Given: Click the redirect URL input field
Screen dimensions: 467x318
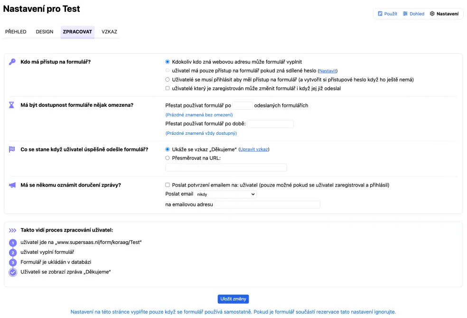Looking at the screenshot, I should click(x=226, y=168).
